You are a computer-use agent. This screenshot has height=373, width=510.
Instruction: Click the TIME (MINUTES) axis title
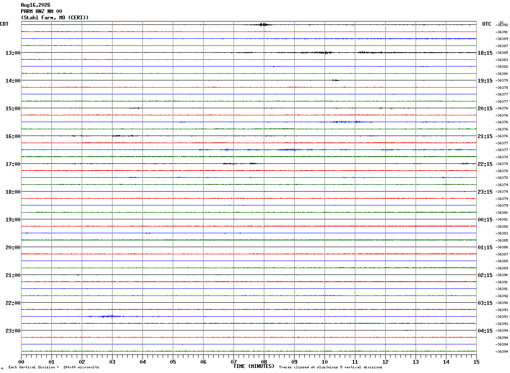tap(254, 366)
